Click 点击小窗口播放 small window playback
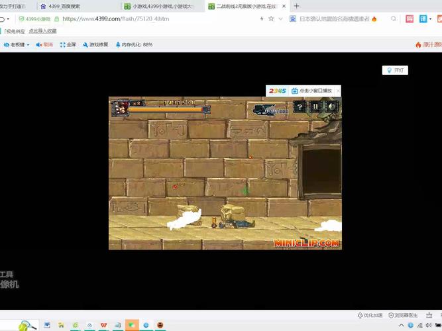The image size is (442, 331). [x=311, y=91]
